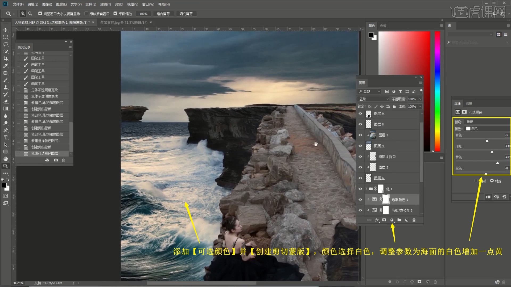The width and height of the screenshot is (511, 287).
Task: Select the Hand tool in toolbar
Action: click(x=5, y=159)
